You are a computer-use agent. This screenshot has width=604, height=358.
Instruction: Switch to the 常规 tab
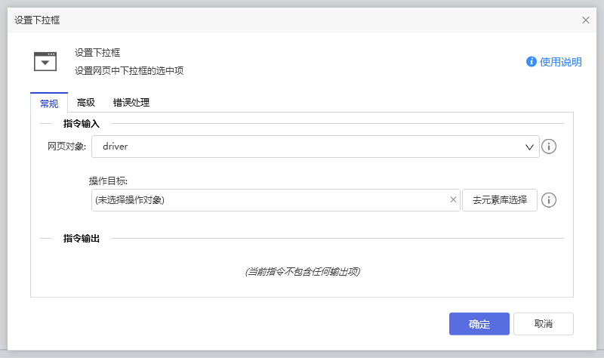(x=48, y=103)
